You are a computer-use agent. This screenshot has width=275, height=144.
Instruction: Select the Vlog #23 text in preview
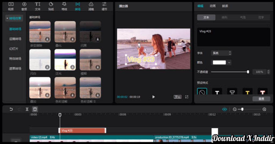pyautogui.click(x=141, y=59)
